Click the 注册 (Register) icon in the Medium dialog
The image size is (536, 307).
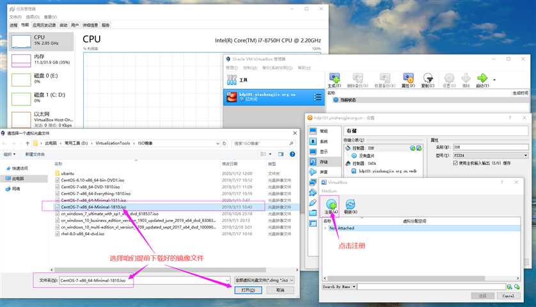[x=331, y=205]
